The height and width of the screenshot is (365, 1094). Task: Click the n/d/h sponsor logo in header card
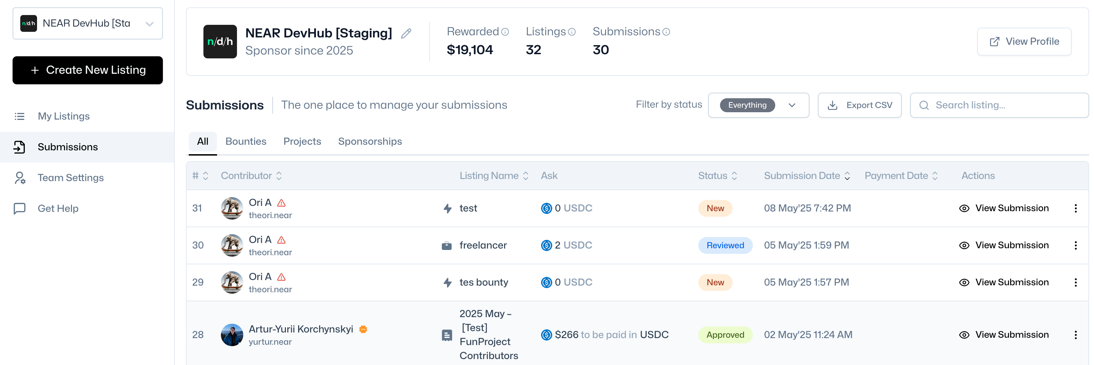[220, 42]
